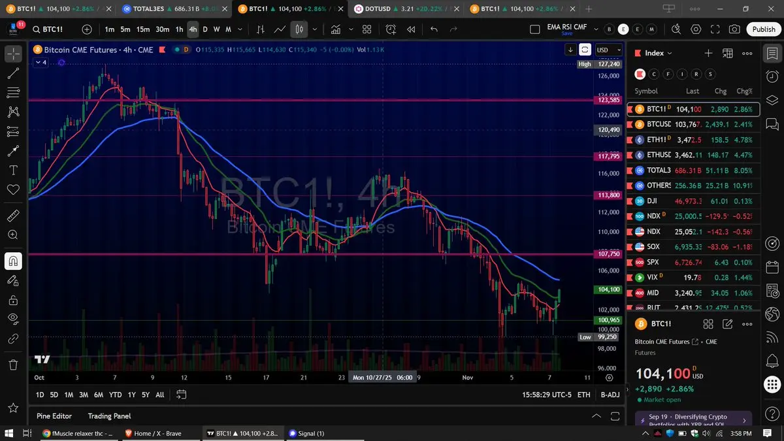The image size is (784, 441).
Task: Click the Publish button
Action: coord(764,29)
